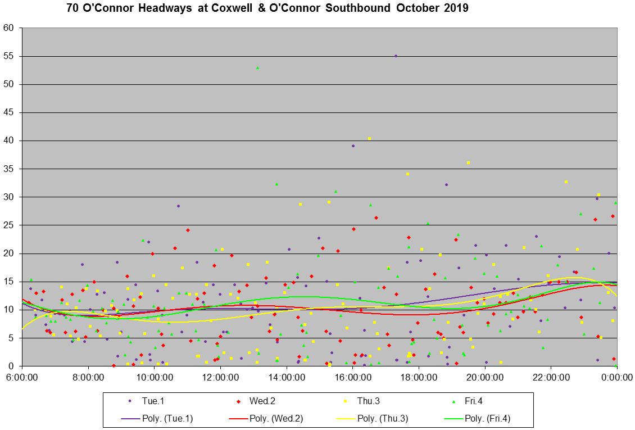Click the Poly. (Tue.1) purple line legend sample
This screenshot has height=430, width=635.
130,418
